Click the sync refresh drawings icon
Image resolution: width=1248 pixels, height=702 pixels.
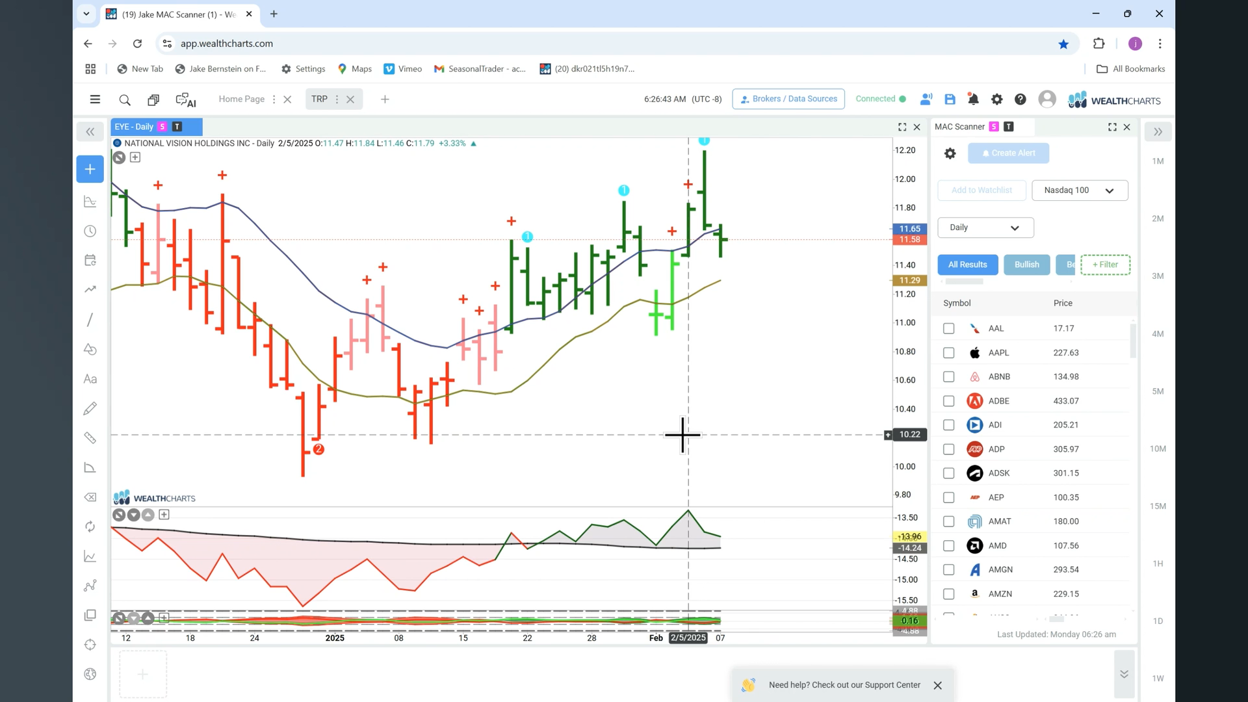pos(90,526)
